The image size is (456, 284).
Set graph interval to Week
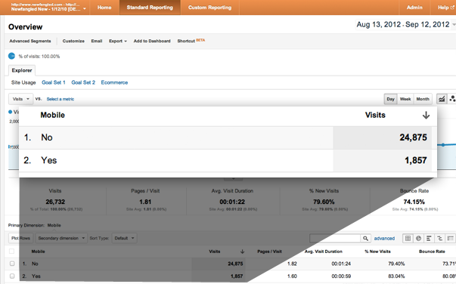pyautogui.click(x=405, y=99)
